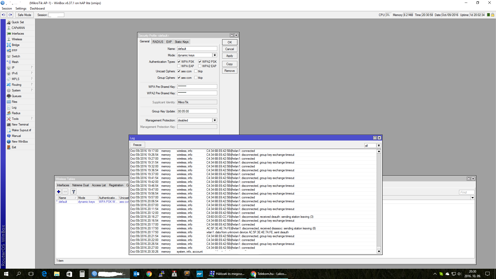Image resolution: width=496 pixels, height=279 pixels.
Task: Open Queues sidebar item
Action: click(x=20, y=96)
